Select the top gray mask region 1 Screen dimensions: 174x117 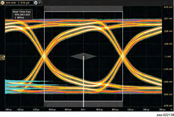coord(83,9)
